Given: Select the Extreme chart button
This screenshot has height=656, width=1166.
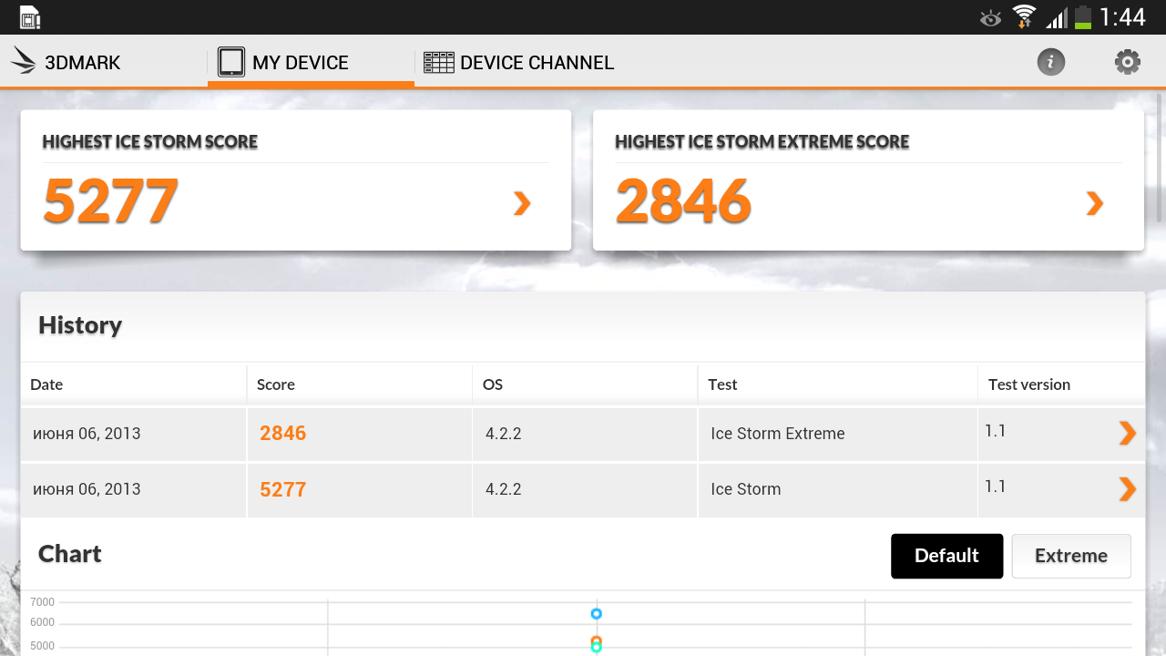Looking at the screenshot, I should click(x=1071, y=556).
